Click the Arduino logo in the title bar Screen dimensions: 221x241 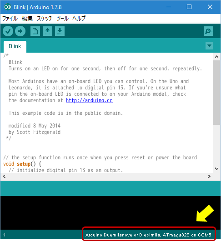point(8,7)
